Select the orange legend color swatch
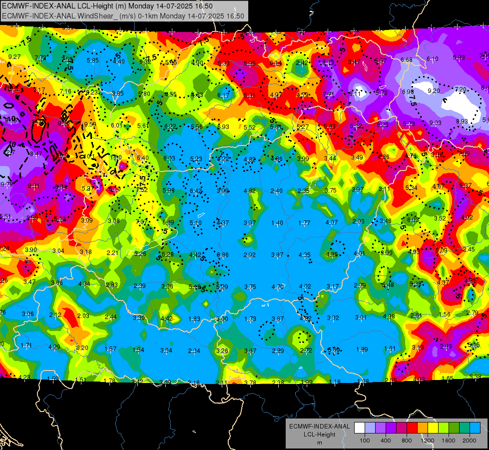Screen dimensions: 489x450 tap(423, 428)
